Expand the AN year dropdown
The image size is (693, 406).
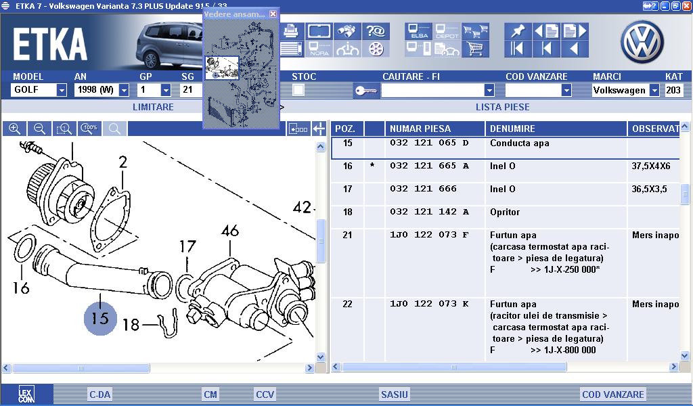[124, 90]
